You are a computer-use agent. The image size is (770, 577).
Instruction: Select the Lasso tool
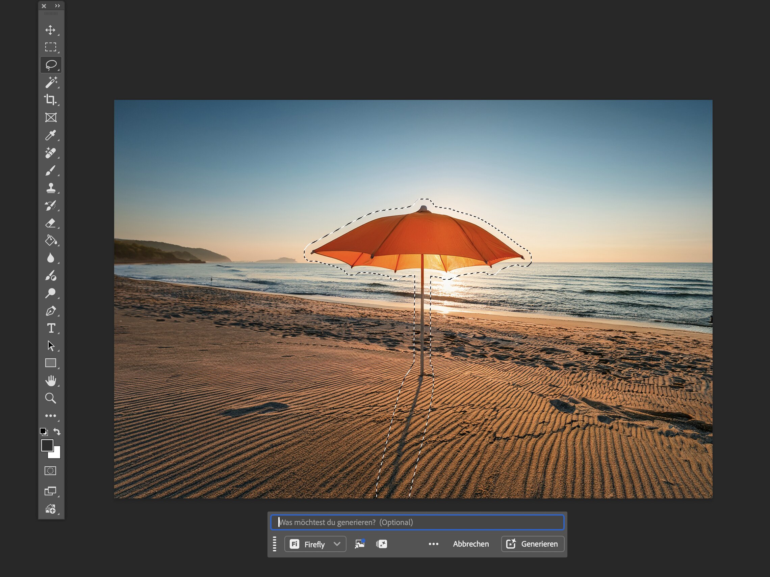tap(51, 65)
